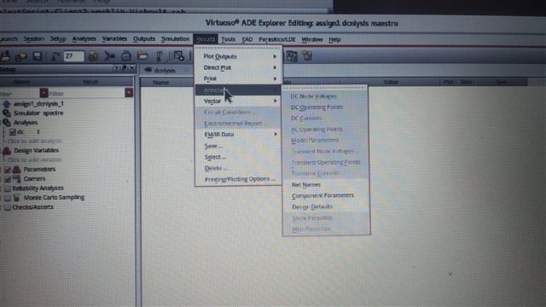The width and height of the screenshot is (546, 307).
Task: Switch to the dcnlysis tab
Action: coord(164,70)
